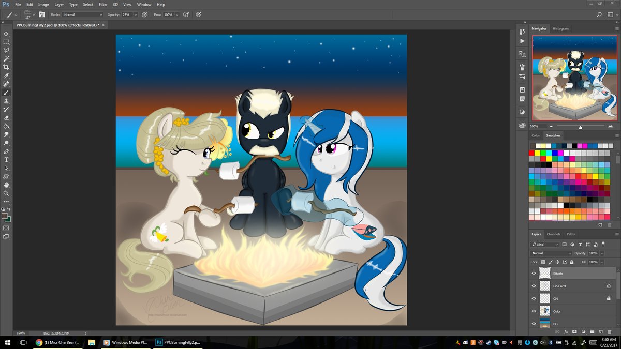
Task: Click the Lock all padlock icon
Action: [x=571, y=262]
